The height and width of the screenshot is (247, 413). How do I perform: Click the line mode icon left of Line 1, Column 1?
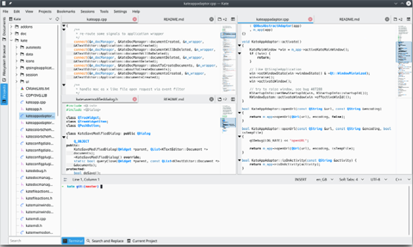click(65, 180)
